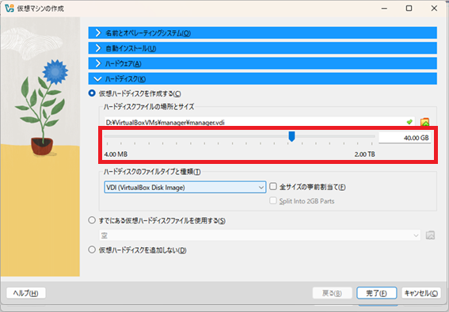Click the VirtualBox logo in the title bar
Image resolution: width=449 pixels, height=312 pixels.
coord(10,8)
